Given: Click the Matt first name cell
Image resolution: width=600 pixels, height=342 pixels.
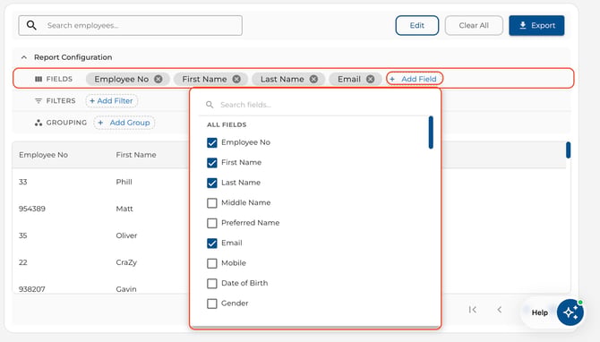Looking at the screenshot, I should 124,209.
